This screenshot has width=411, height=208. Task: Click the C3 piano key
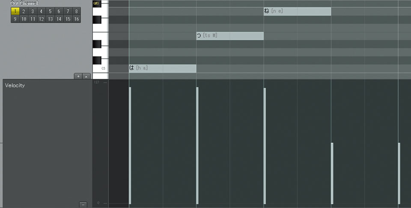pos(101,68)
